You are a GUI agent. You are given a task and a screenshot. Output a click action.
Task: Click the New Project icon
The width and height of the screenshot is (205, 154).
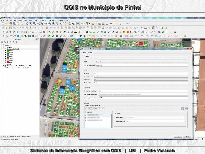tap(3, 23)
